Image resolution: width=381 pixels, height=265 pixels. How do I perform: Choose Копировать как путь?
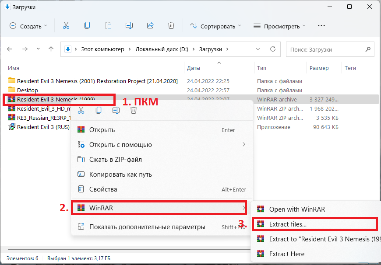point(162,174)
